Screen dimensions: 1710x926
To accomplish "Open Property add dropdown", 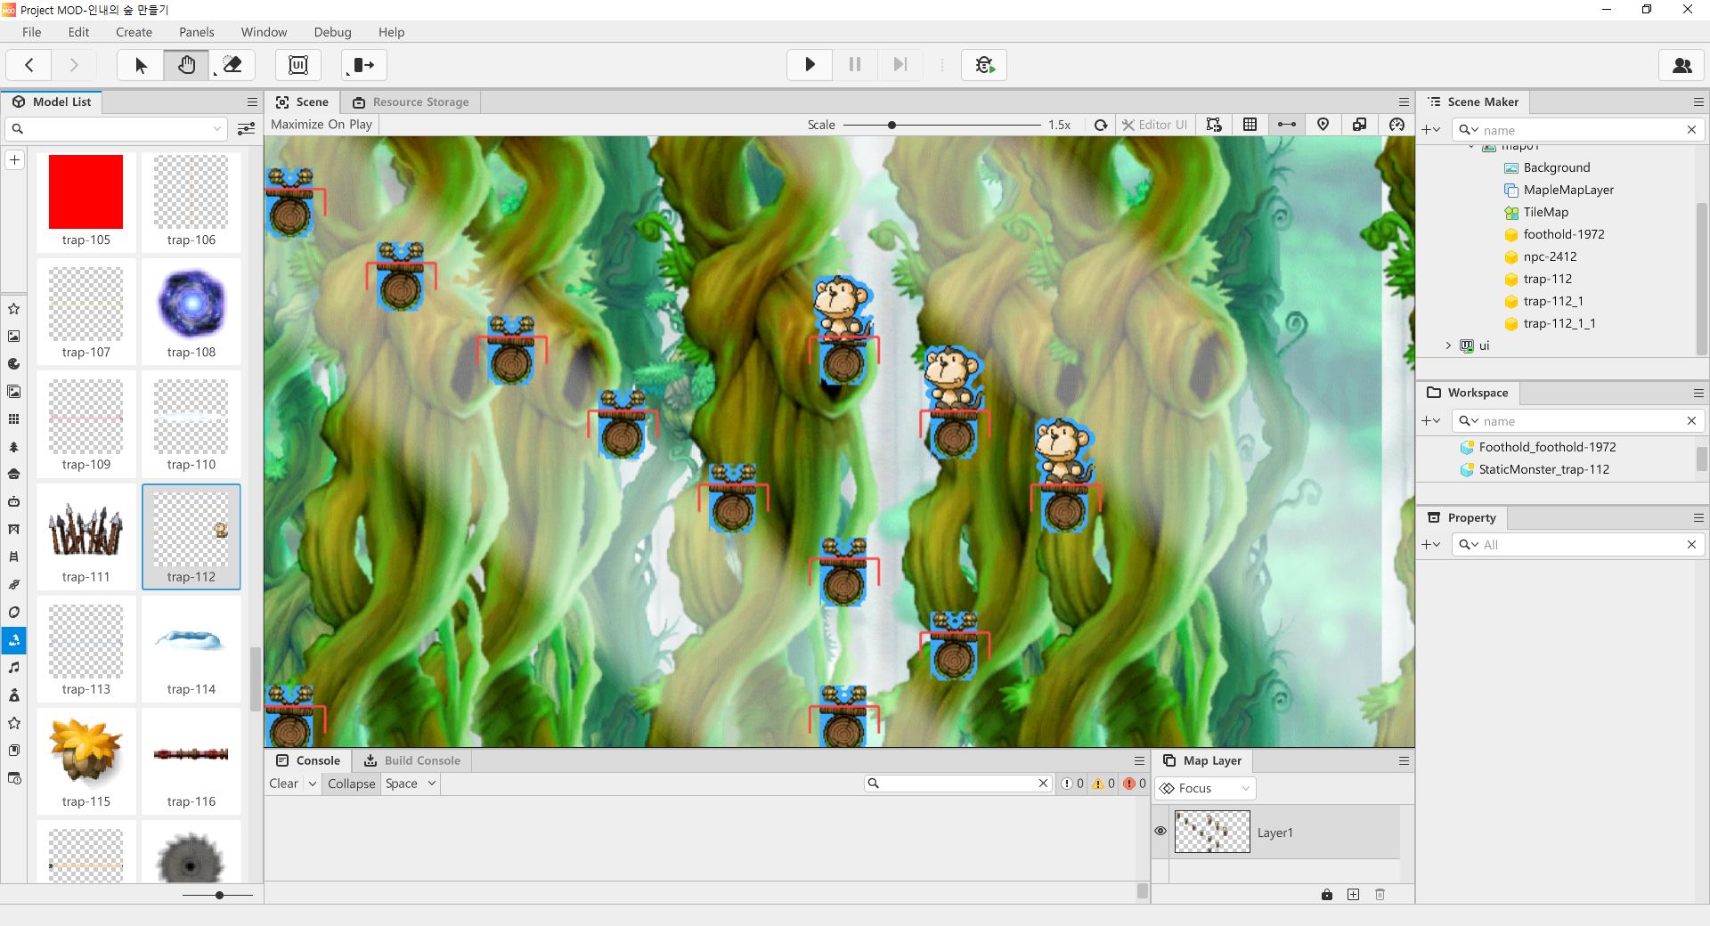I will tap(1431, 545).
